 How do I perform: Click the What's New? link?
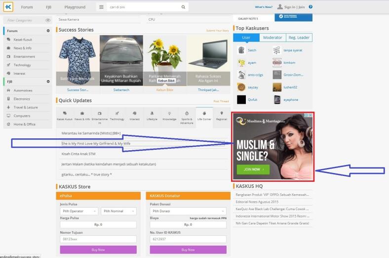(x=264, y=7)
